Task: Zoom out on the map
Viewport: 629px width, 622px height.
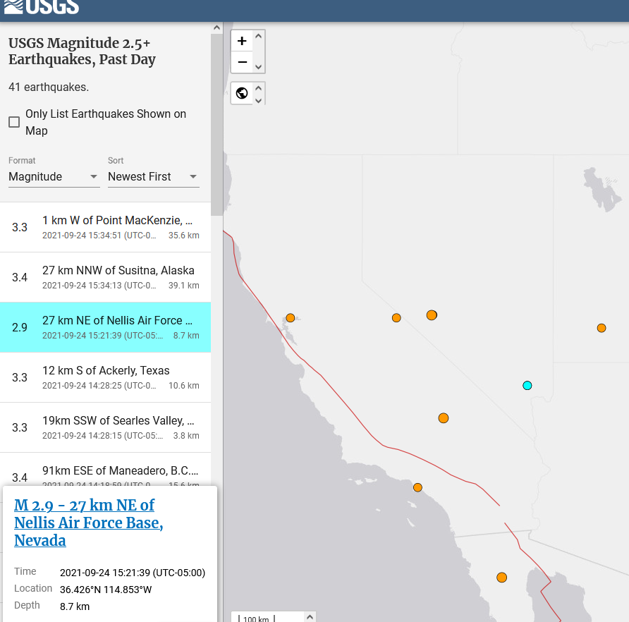Action: click(x=242, y=62)
